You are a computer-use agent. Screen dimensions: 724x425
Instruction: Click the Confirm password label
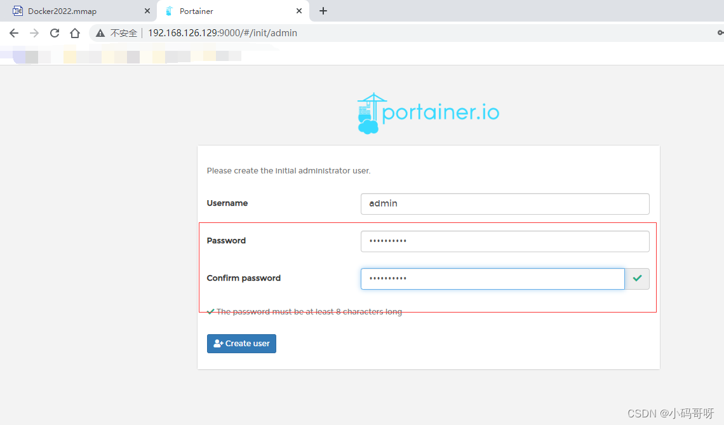[244, 278]
